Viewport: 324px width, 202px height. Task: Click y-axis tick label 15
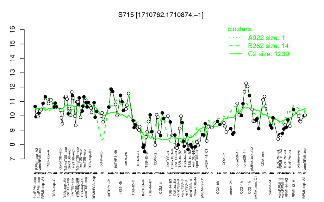click(13, 44)
